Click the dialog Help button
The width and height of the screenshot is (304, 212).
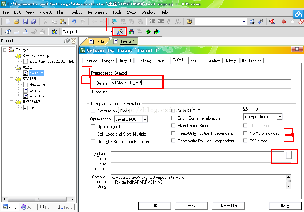[x=285, y=206]
